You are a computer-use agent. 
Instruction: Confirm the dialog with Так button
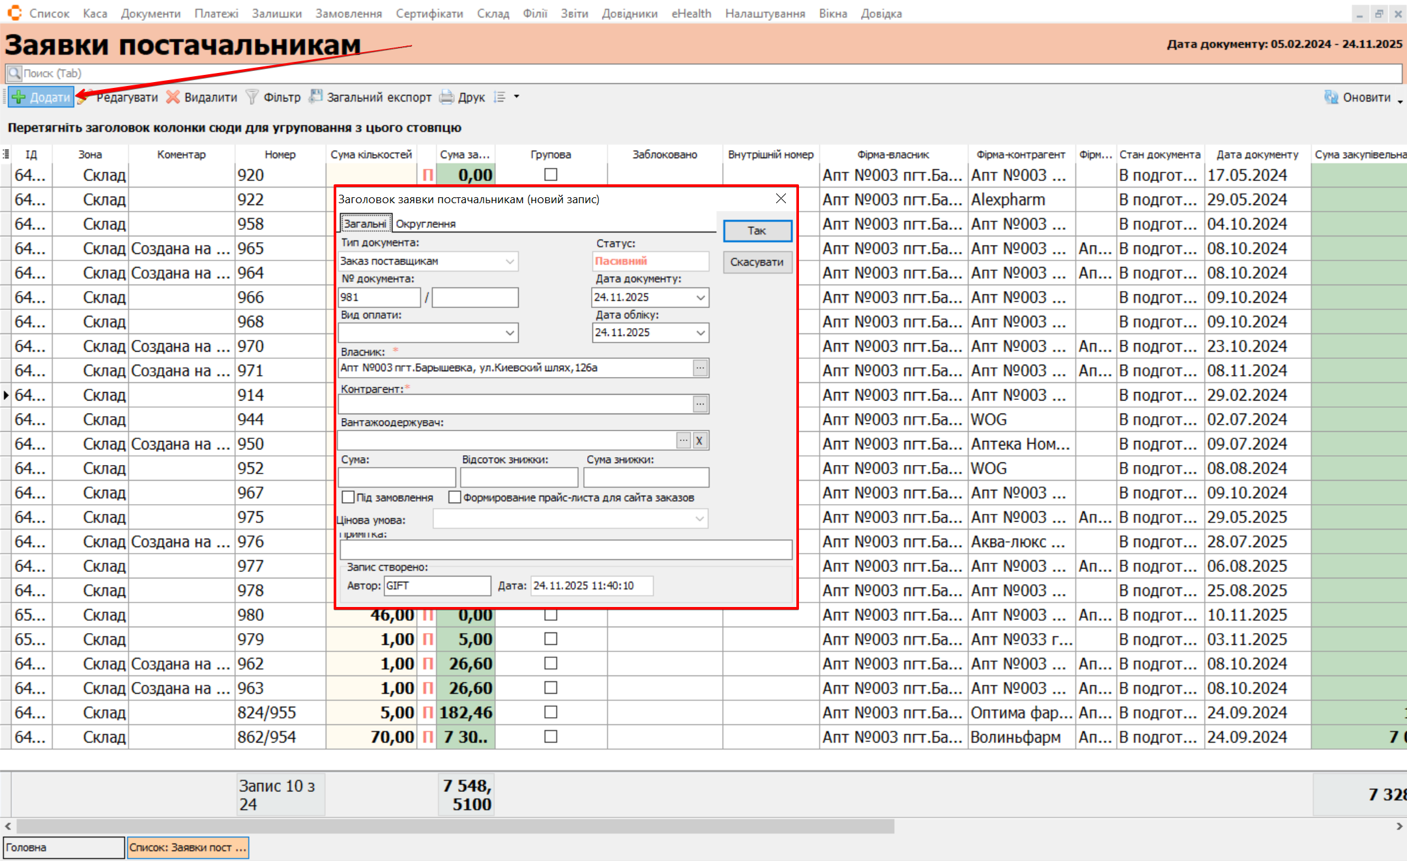(757, 231)
